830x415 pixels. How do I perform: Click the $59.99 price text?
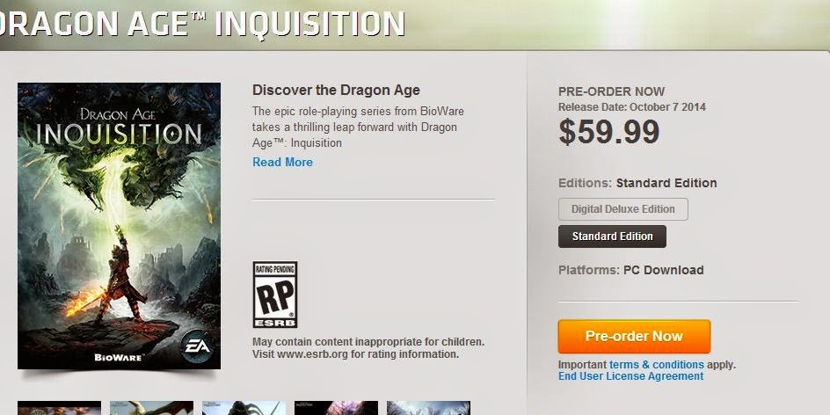point(608,132)
